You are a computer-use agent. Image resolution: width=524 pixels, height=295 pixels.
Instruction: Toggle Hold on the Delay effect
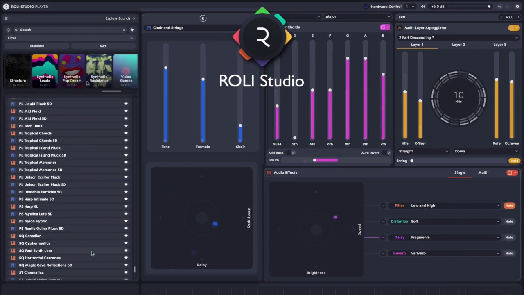[509, 238]
